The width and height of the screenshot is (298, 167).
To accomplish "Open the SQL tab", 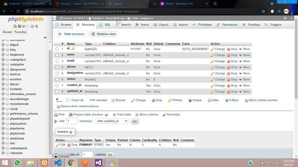I will (x=105, y=25).
